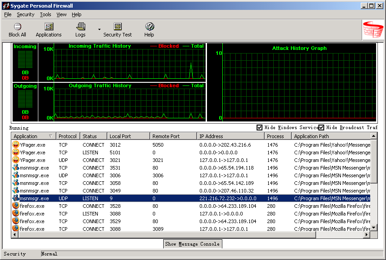This screenshot has width=386, height=260.
Task: Select YPager.exe icon on UDP 3021 row
Action: click(x=15, y=160)
